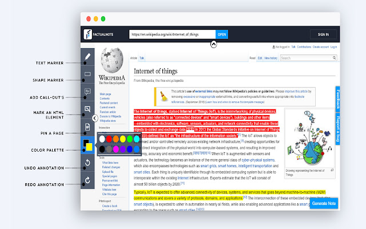Click the SIGN IN button
This screenshot has width=366, height=229.
[323, 34]
